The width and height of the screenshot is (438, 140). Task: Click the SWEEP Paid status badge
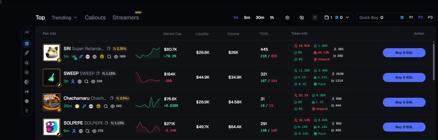(x=320, y=84)
